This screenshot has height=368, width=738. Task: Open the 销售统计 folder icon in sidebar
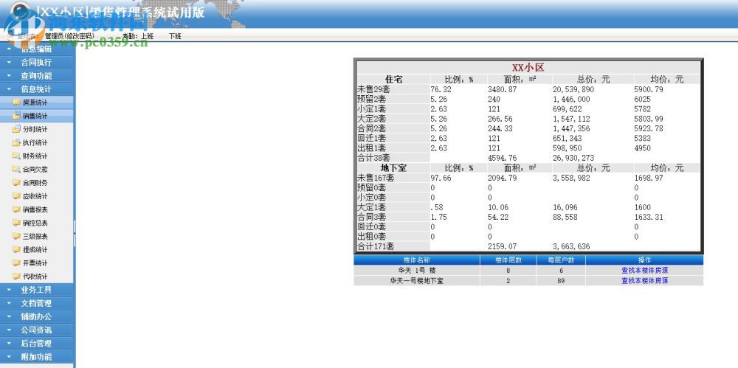click(16, 115)
